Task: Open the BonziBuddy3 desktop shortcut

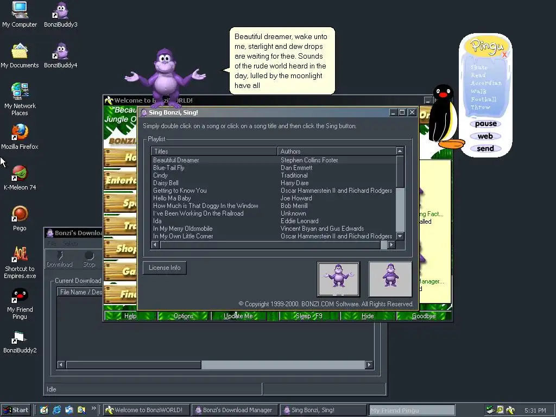Action: (61, 14)
